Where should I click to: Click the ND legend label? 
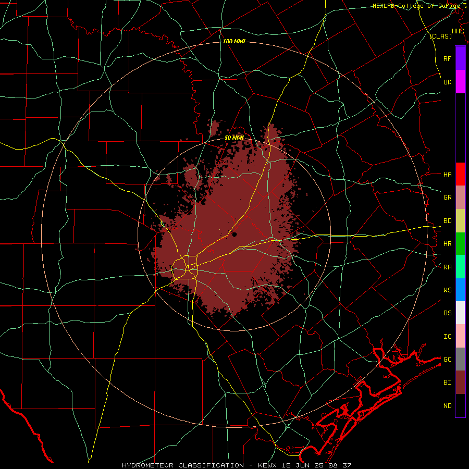click(x=447, y=406)
